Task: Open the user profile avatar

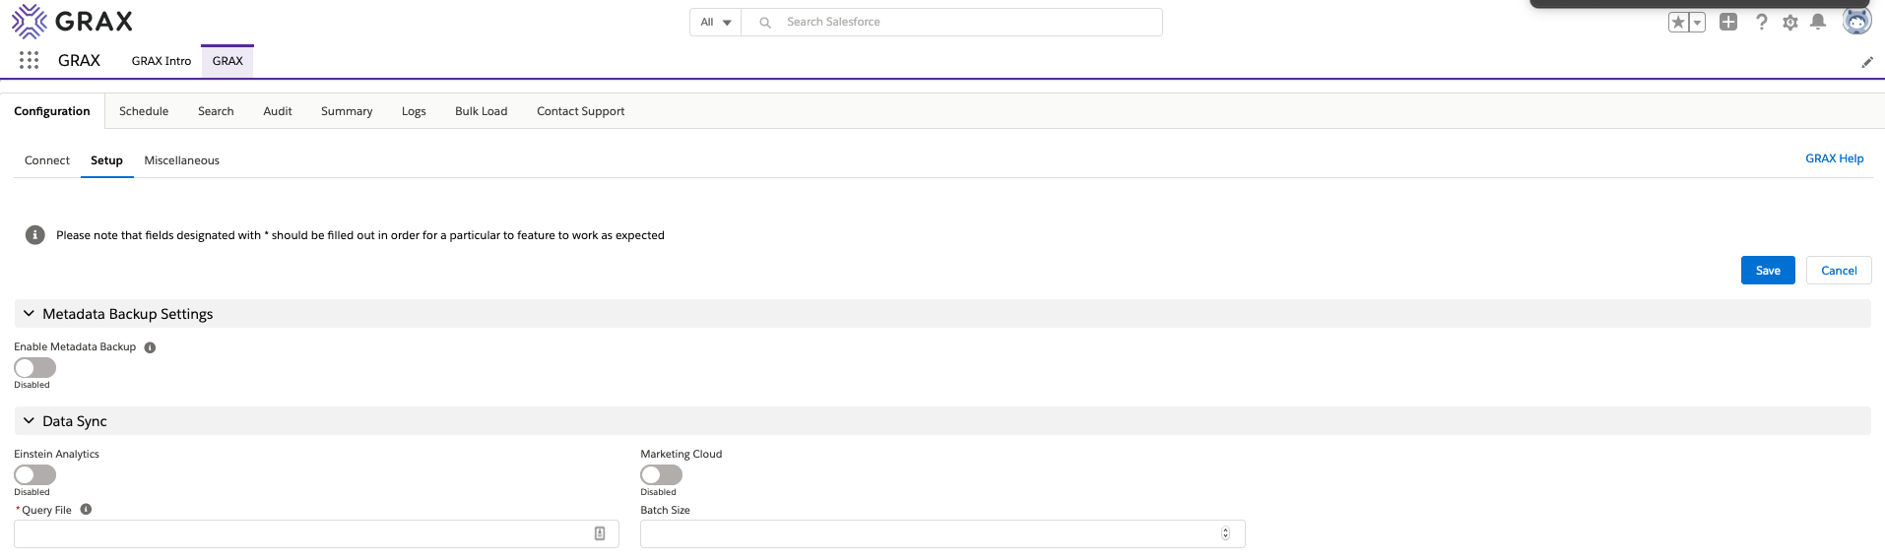Action: point(1856,21)
